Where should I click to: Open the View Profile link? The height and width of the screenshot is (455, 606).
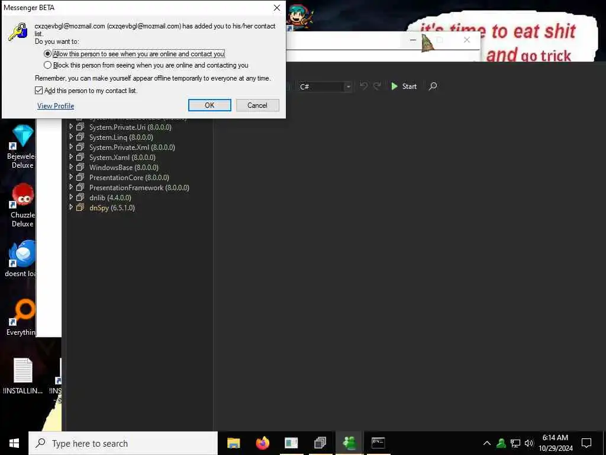(56, 105)
